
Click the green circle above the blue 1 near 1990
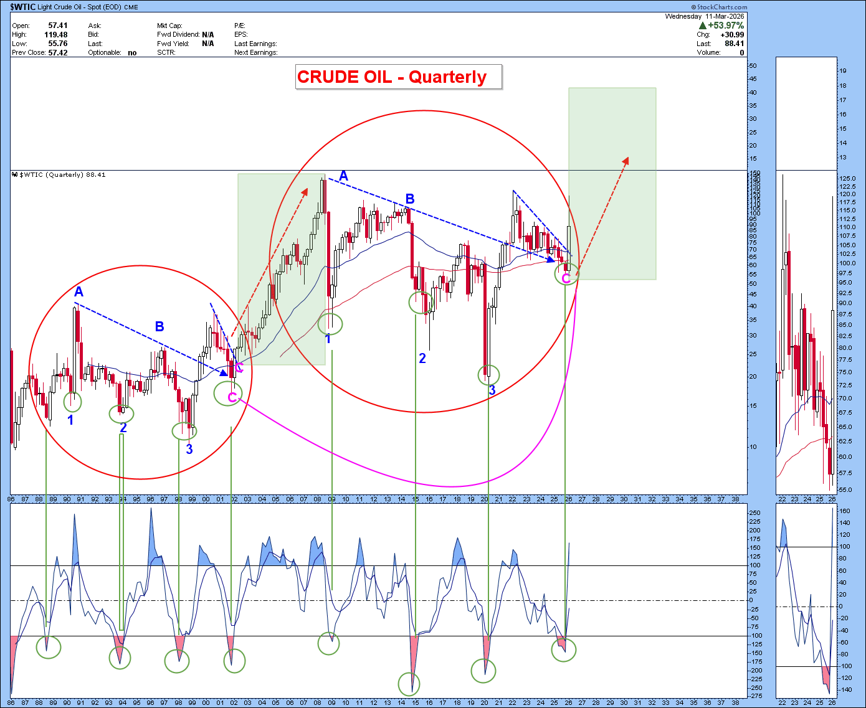(x=73, y=402)
